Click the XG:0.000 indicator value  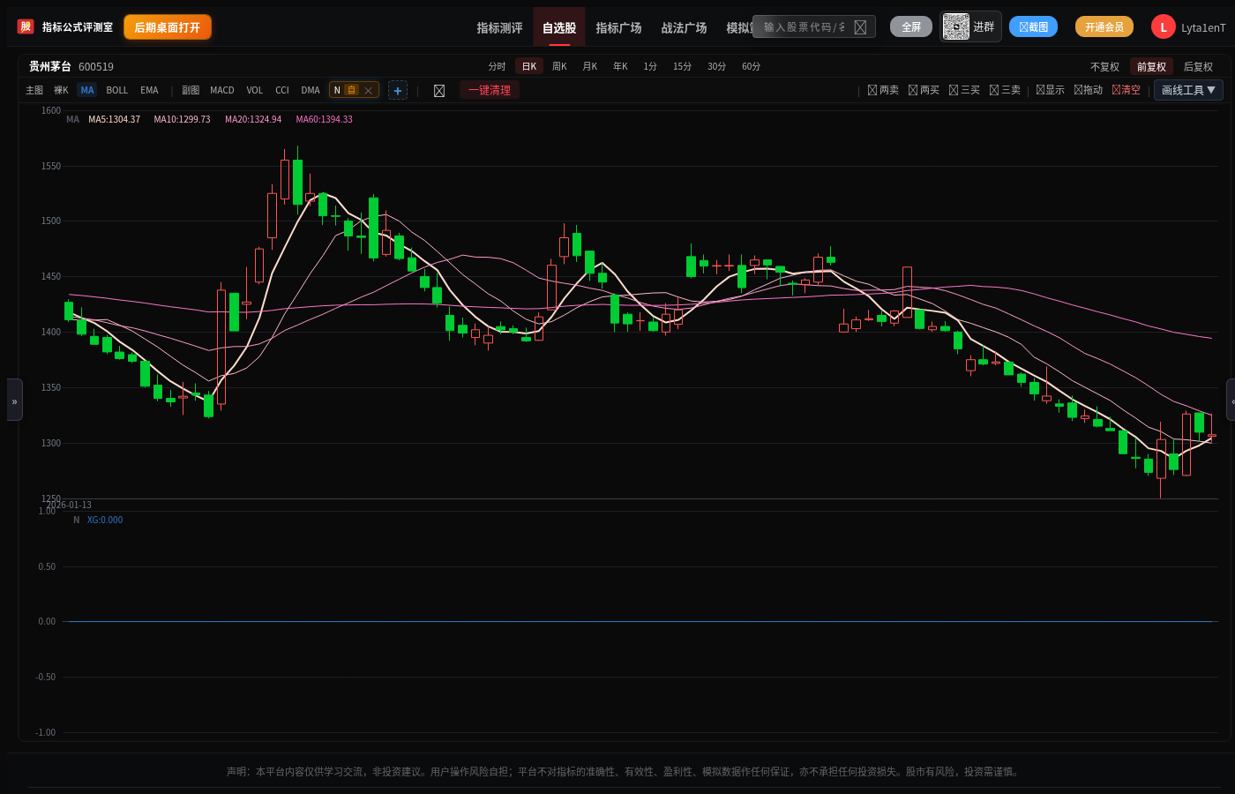pos(105,521)
